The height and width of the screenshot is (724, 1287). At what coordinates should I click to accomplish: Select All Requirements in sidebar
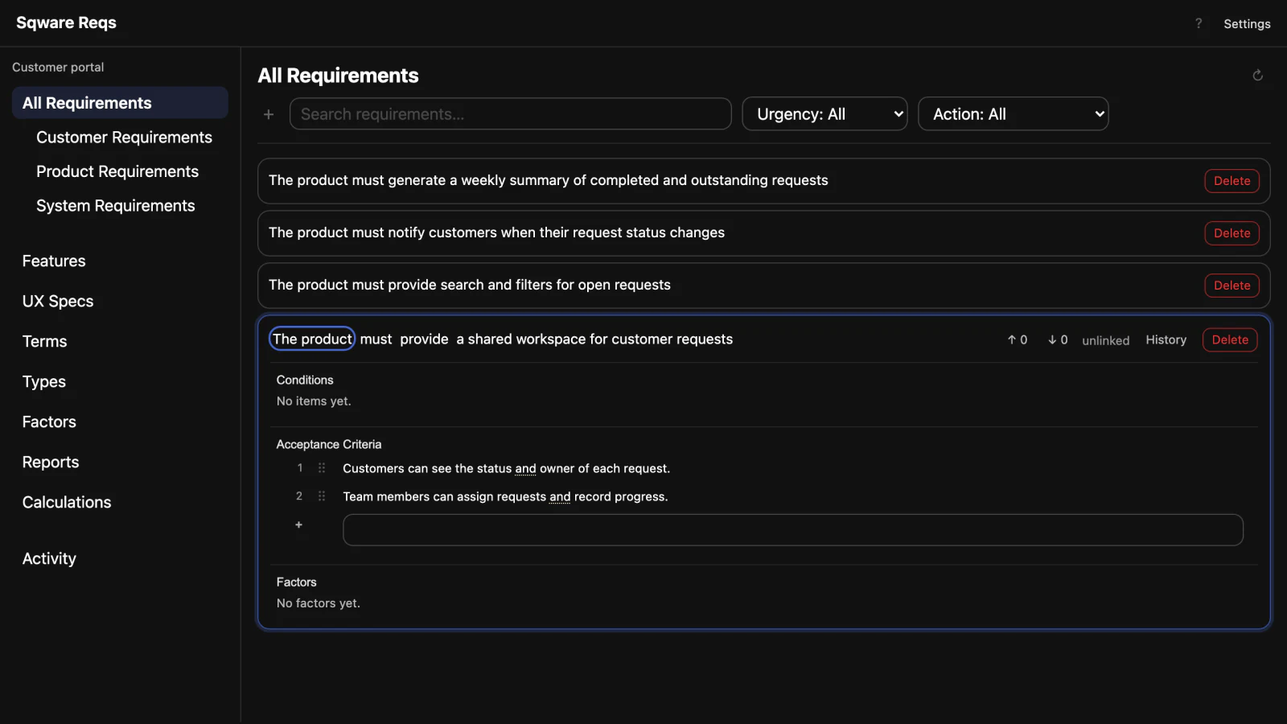[x=120, y=103]
